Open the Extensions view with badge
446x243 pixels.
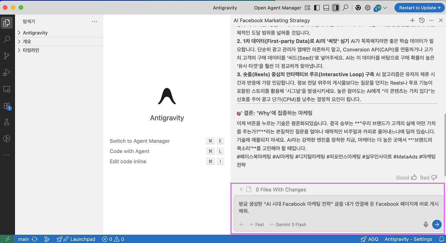click(6, 106)
